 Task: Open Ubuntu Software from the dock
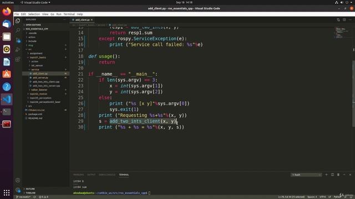pos(7,74)
